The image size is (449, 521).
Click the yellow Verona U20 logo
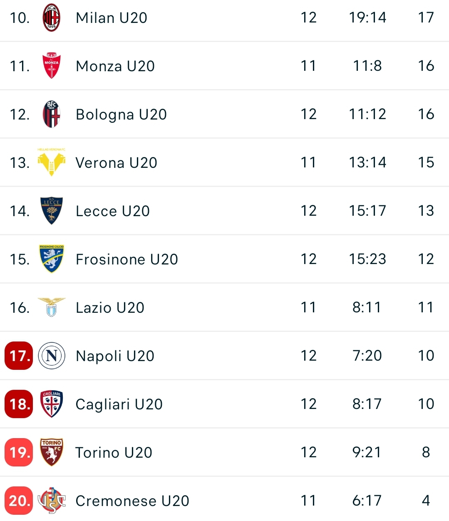(52, 162)
